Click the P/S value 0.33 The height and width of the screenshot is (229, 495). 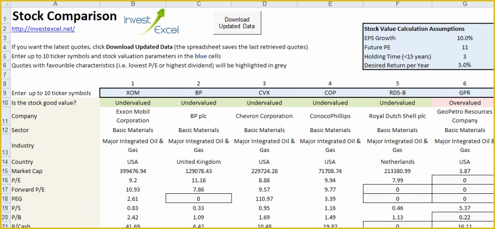pos(199,208)
